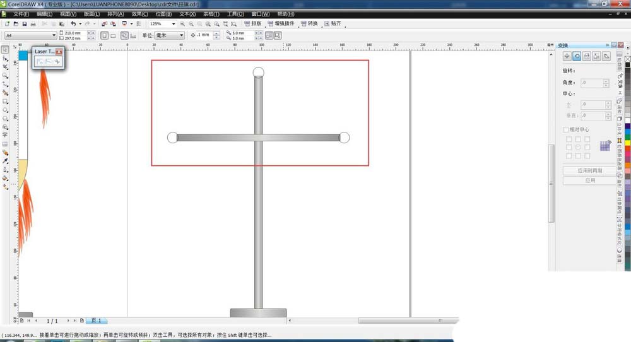This screenshot has width=631, height=342.
Task: Click the Import icon in the toolbar
Action: 104,24
